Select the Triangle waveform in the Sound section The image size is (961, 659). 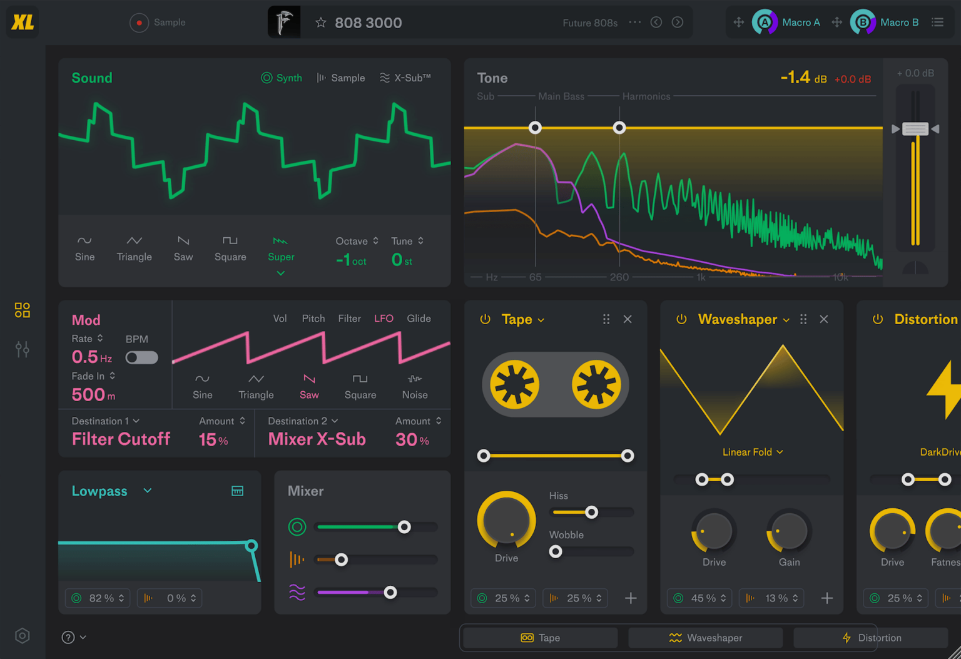click(134, 248)
